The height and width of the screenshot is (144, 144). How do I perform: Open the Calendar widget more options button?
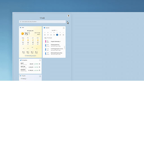64,28
